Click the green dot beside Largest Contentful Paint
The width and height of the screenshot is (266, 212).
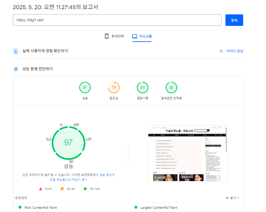136,207
